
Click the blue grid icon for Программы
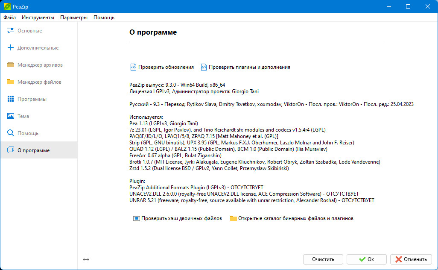11,99
